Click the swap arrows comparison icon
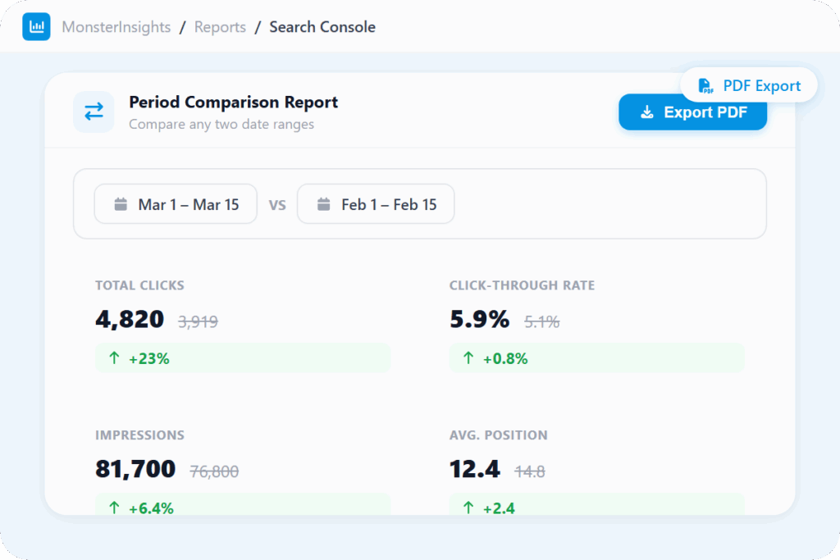840x560 pixels. click(x=94, y=112)
